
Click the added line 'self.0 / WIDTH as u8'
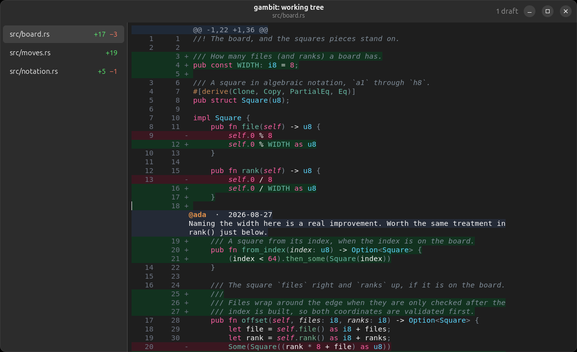[x=272, y=188]
